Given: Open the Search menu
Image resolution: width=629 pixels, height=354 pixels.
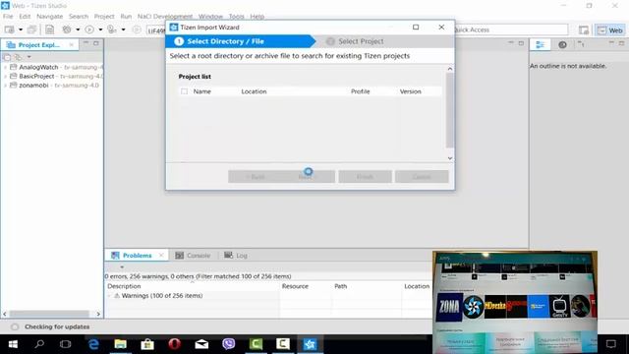Looking at the screenshot, I should (x=79, y=17).
